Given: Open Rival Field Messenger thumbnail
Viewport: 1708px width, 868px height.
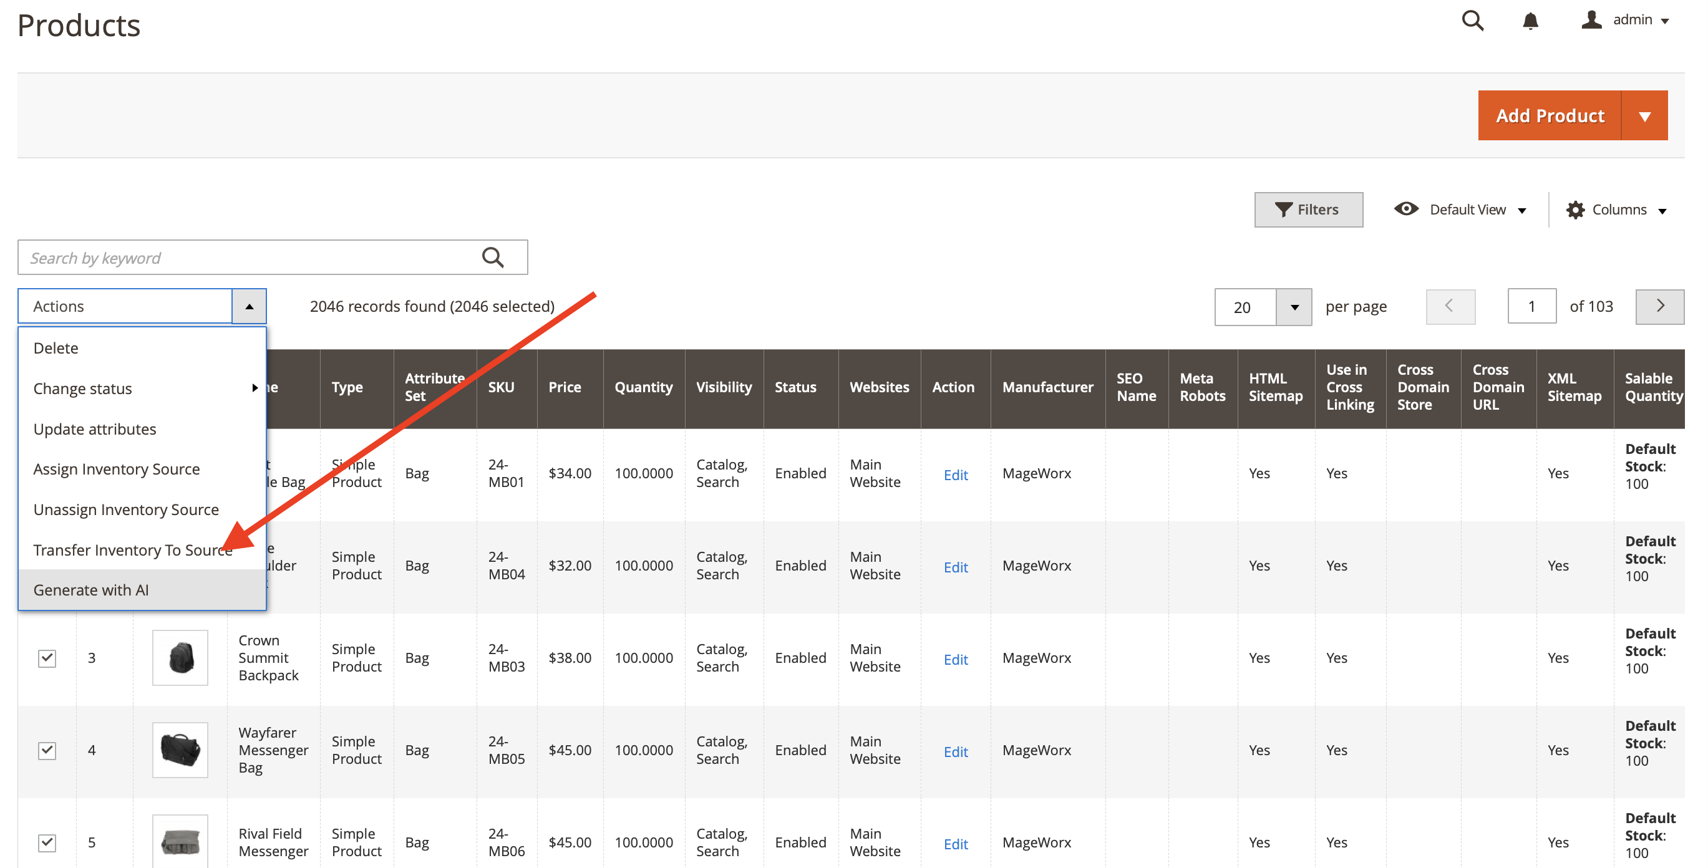Looking at the screenshot, I should click(180, 841).
